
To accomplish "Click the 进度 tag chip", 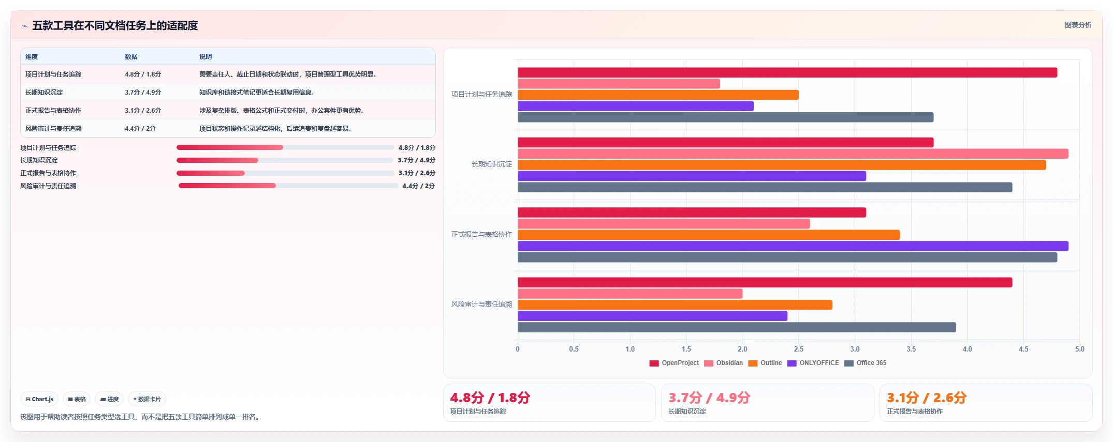I will tap(109, 399).
